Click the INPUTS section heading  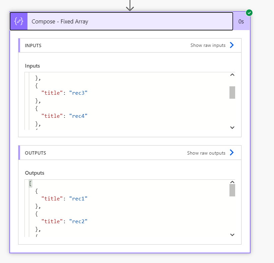pyautogui.click(x=33, y=46)
